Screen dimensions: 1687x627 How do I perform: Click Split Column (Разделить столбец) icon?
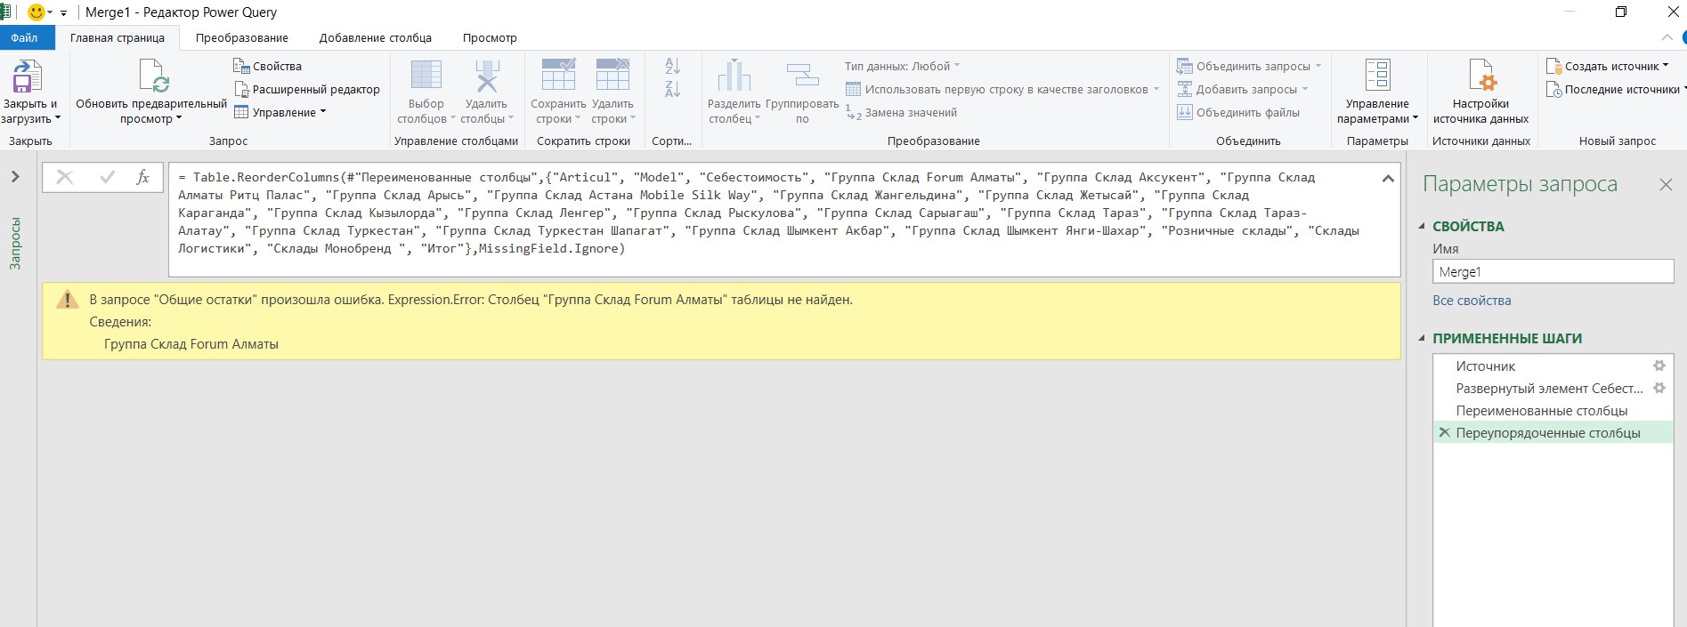pyautogui.click(x=734, y=76)
